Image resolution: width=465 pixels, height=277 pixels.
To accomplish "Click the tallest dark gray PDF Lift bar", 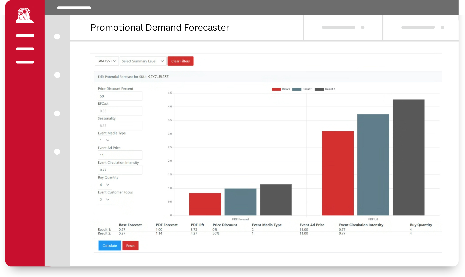I will [408, 157].
